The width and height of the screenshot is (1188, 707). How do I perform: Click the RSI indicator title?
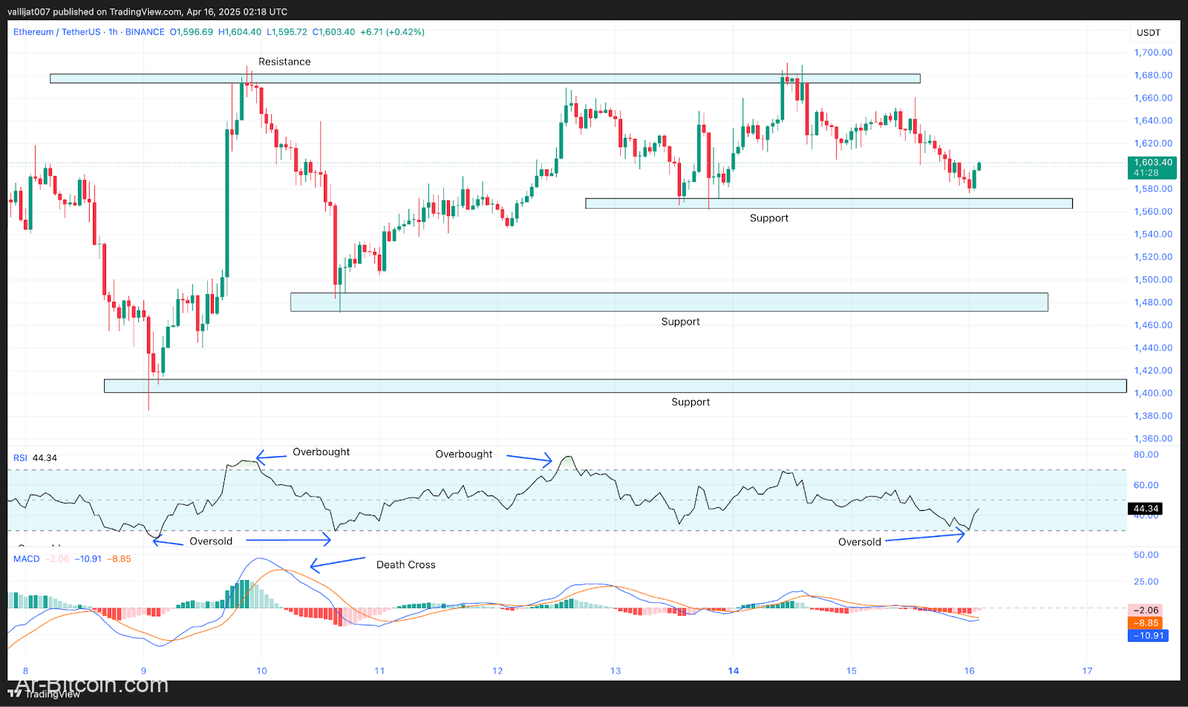click(20, 457)
